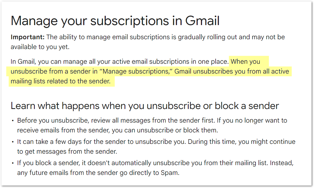Click the first bullet point marker
This screenshot has width=314, height=188.
[x=13, y=121]
